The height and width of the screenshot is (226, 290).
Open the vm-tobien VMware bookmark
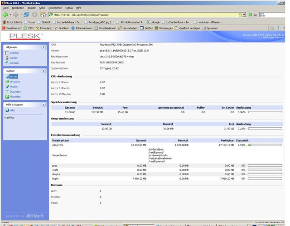(x=208, y=22)
